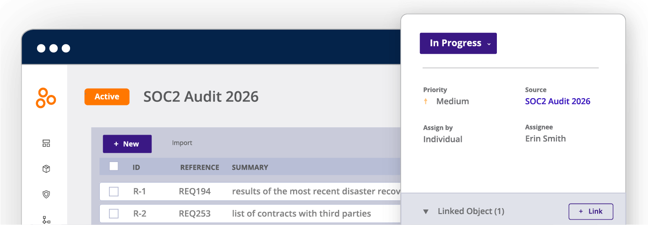Open the SOC2 Audit 2026 source link
Viewport: 648px width, 225px height.
(557, 101)
